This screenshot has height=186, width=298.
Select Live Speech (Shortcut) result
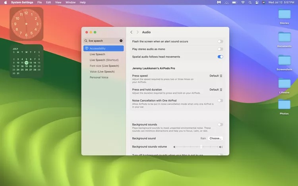click(104, 60)
